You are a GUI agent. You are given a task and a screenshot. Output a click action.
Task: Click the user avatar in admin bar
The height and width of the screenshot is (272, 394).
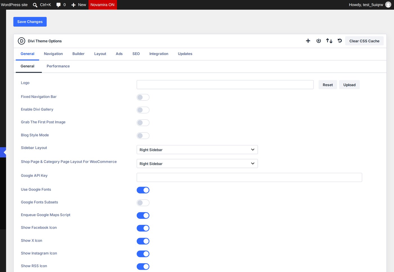click(x=388, y=5)
